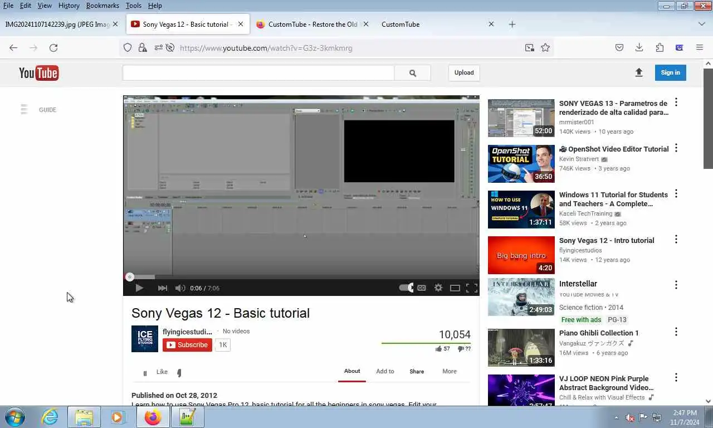This screenshot has height=428, width=713.
Task: Toggle closed captions CC button
Action: (422, 288)
